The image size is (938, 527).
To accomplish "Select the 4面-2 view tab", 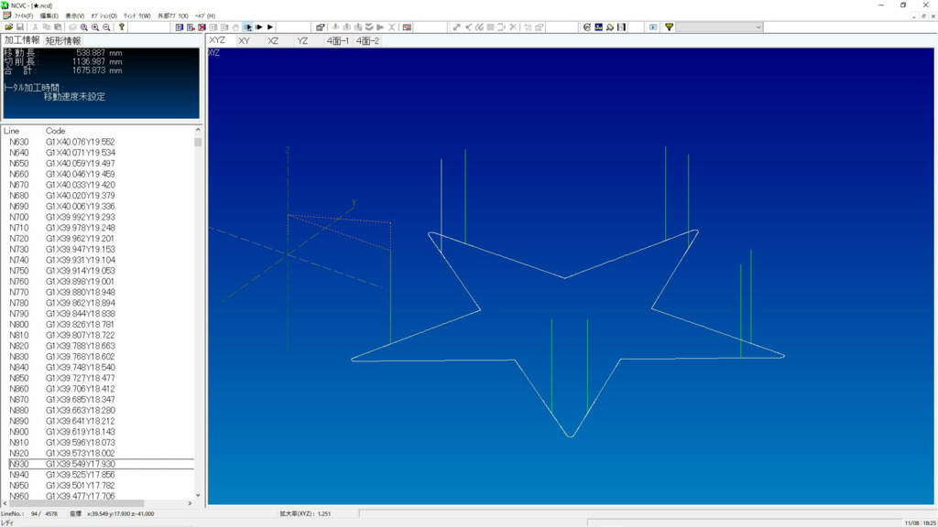I will click(x=367, y=40).
